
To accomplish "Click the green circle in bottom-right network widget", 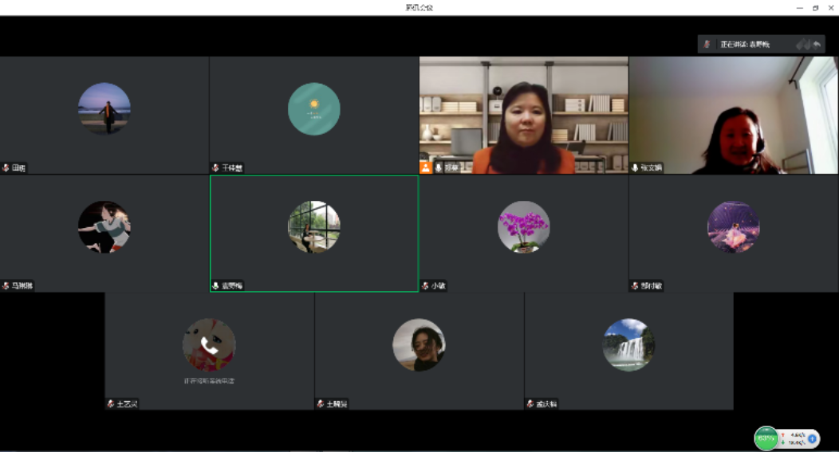I will 766,438.
